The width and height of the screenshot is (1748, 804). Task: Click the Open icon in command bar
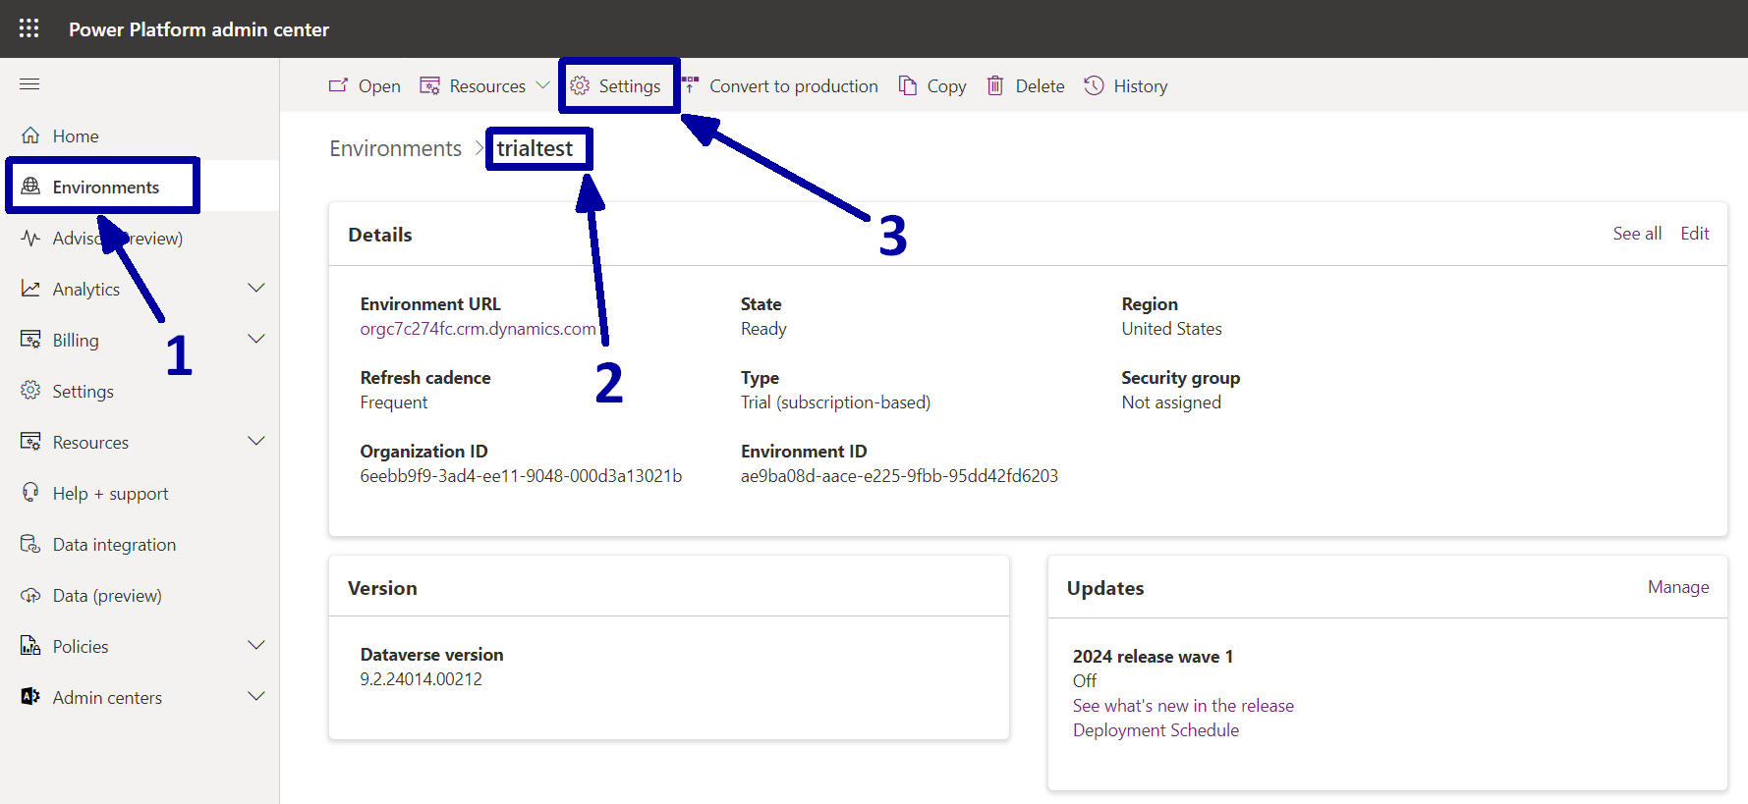coord(338,85)
